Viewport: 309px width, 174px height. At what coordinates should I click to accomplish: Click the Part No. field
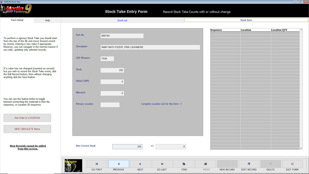[122, 36]
